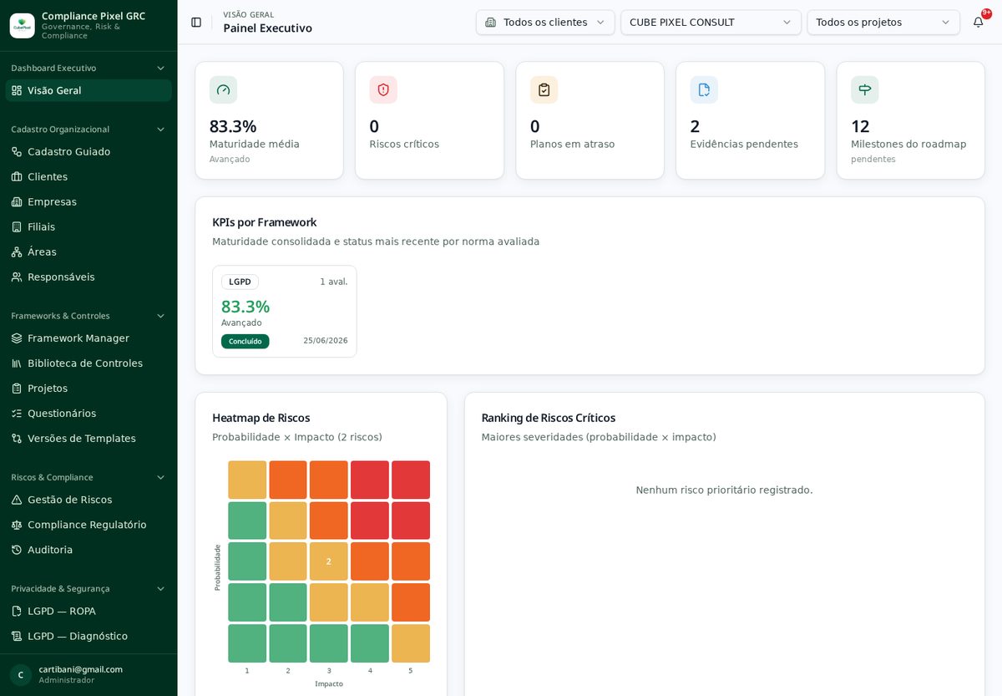Image resolution: width=1002 pixels, height=696 pixels.
Task: Click the 12 Milestones do roadmap value
Action: [860, 126]
